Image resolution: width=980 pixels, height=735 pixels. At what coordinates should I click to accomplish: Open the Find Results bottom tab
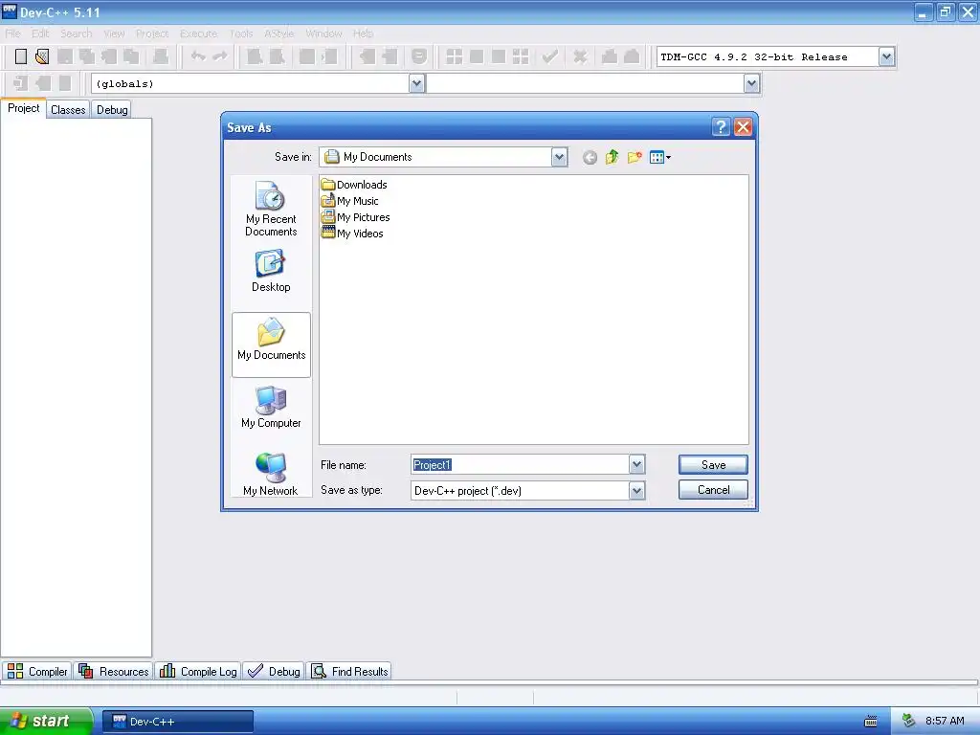[x=350, y=671]
